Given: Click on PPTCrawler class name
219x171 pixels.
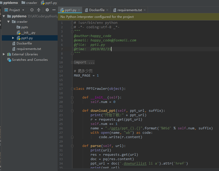Looking at the screenshot, I should [97, 89].
